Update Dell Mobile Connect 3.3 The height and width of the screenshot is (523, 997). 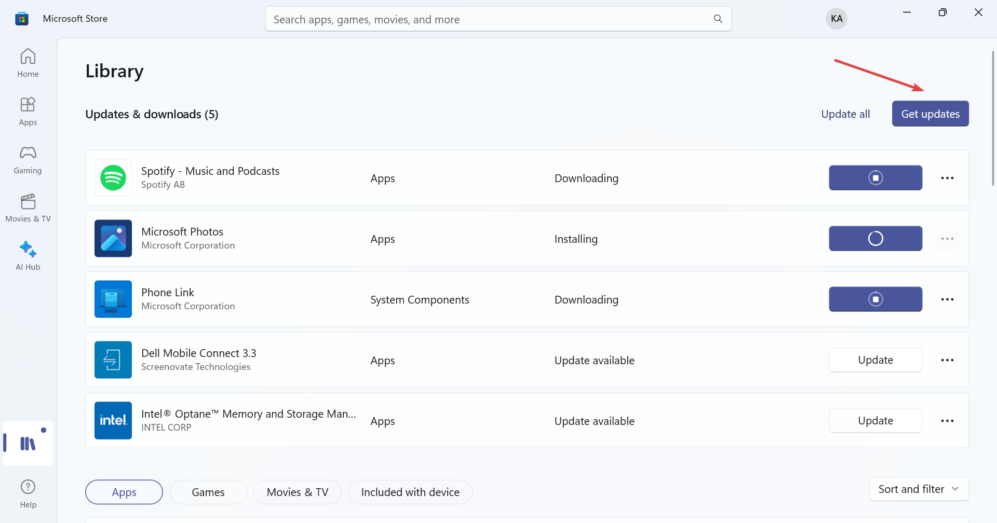pos(875,360)
